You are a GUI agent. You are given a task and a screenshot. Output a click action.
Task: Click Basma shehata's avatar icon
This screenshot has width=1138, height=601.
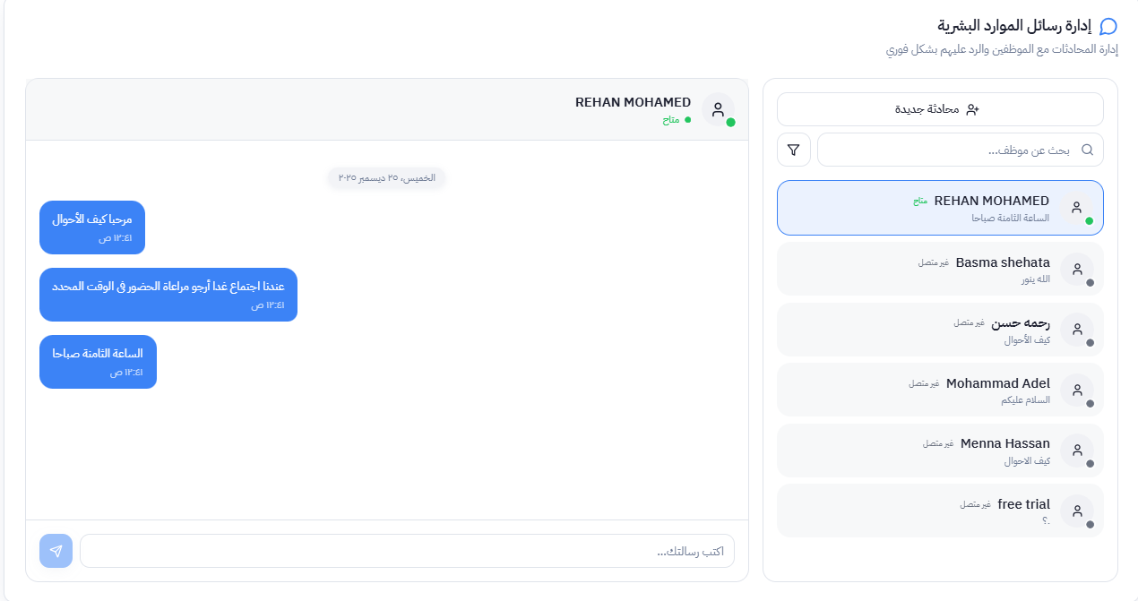click(1077, 269)
